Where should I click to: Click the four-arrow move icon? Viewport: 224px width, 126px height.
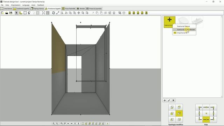(x=78, y=13)
